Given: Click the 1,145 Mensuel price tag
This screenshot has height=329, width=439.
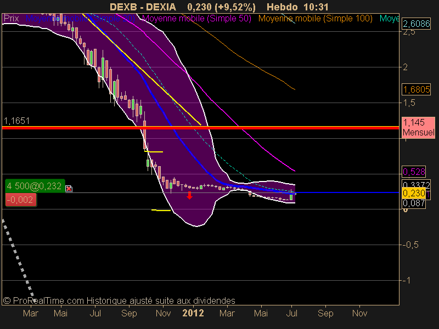Looking at the screenshot, I should (418, 127).
